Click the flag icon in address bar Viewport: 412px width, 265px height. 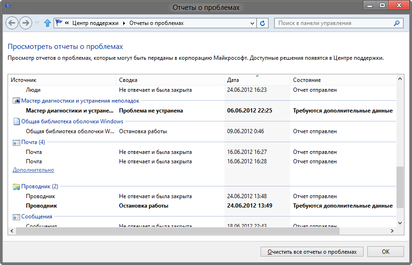(59, 23)
